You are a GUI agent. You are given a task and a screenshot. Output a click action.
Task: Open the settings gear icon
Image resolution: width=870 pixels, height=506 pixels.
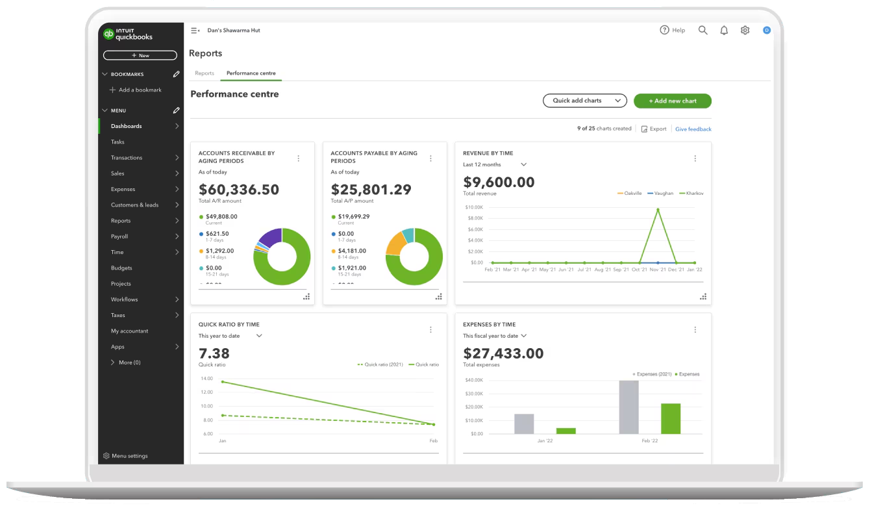[745, 31]
